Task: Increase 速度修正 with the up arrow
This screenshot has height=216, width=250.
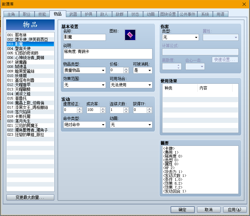Action: tap(79, 108)
